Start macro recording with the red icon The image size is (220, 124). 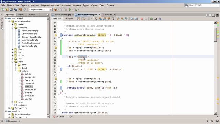pos(142,19)
